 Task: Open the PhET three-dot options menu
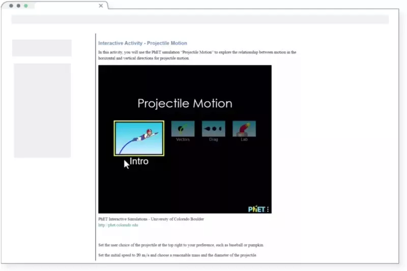(268, 209)
